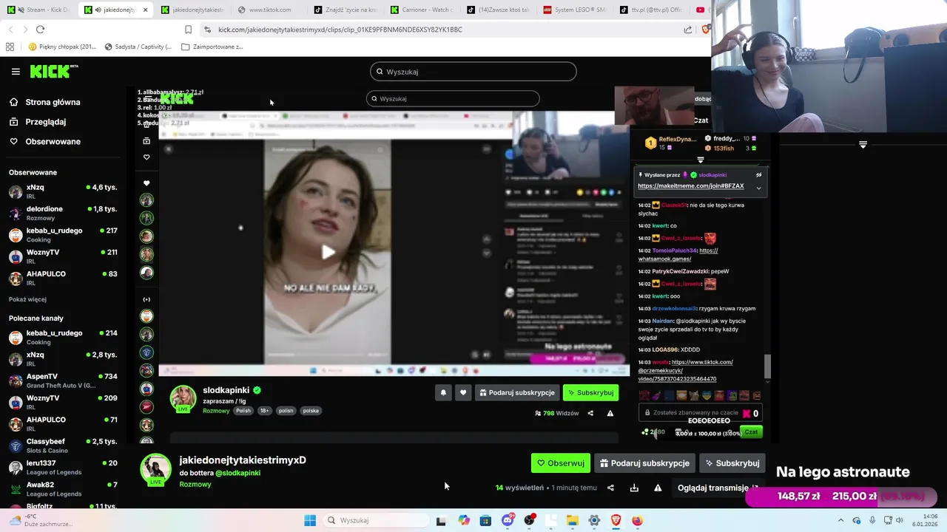Click the address bar URL
Image resolution: width=947 pixels, height=532 pixels.
click(x=340, y=30)
